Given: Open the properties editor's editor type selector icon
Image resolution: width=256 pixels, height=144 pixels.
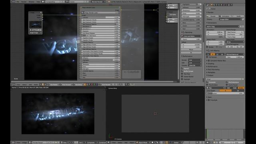Looking at the screenshot, I should 208,5.
